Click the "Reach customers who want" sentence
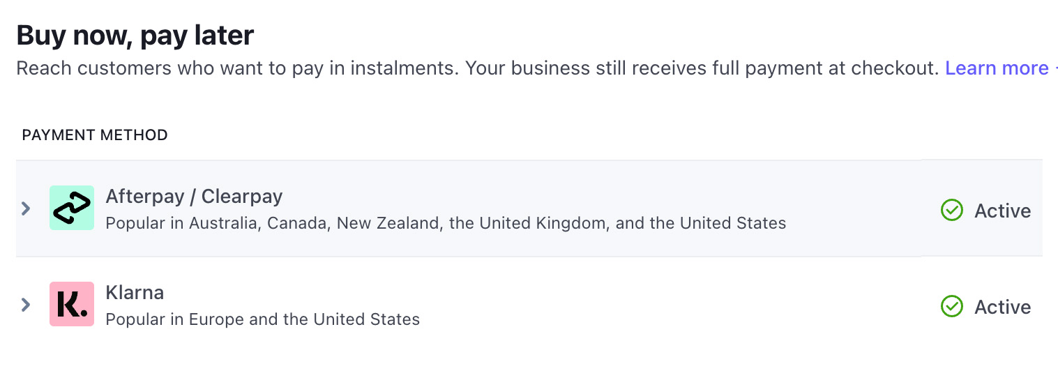The image size is (1058, 380). (x=237, y=68)
